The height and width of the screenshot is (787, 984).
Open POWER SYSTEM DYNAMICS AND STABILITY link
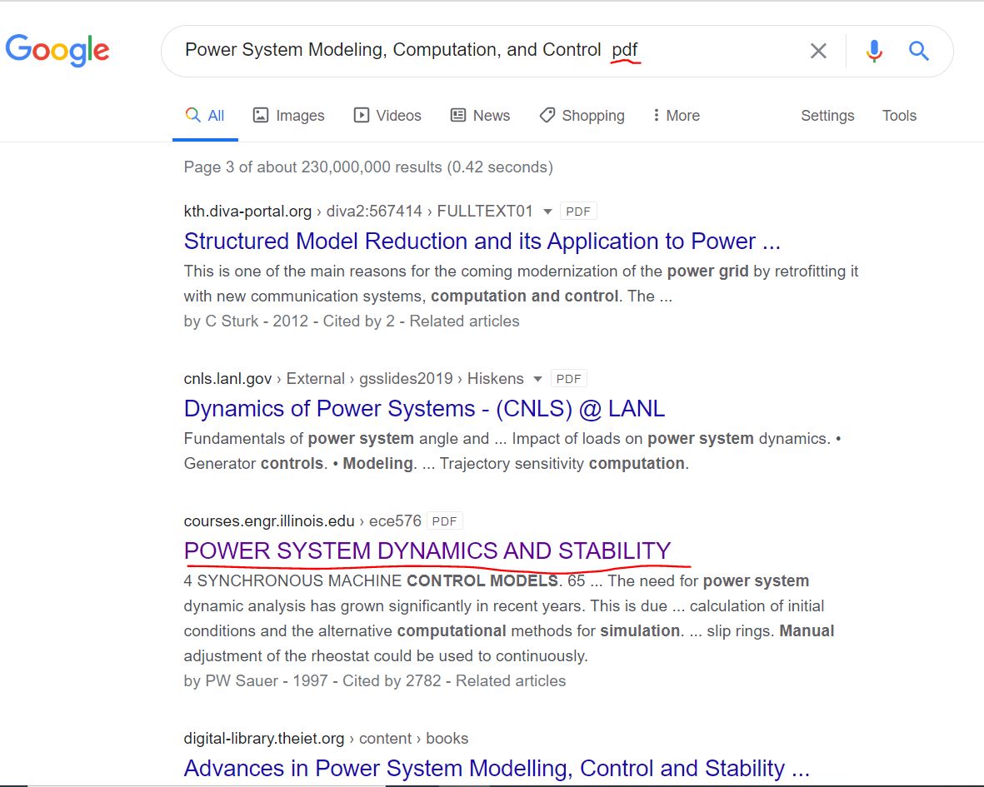pyautogui.click(x=427, y=551)
